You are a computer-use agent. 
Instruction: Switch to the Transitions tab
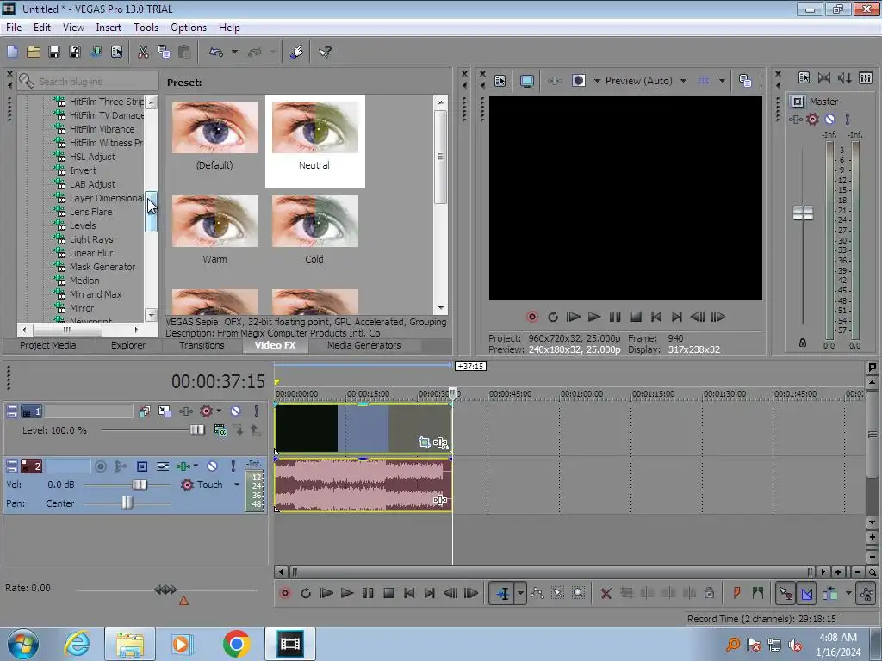tap(202, 345)
